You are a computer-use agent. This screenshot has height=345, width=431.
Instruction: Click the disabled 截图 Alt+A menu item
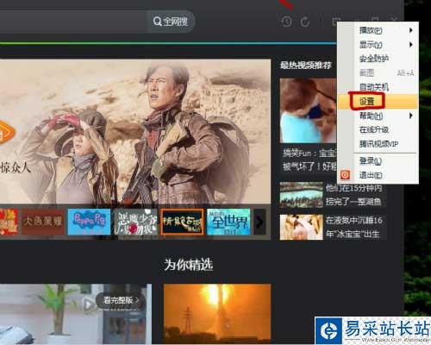tap(378, 72)
